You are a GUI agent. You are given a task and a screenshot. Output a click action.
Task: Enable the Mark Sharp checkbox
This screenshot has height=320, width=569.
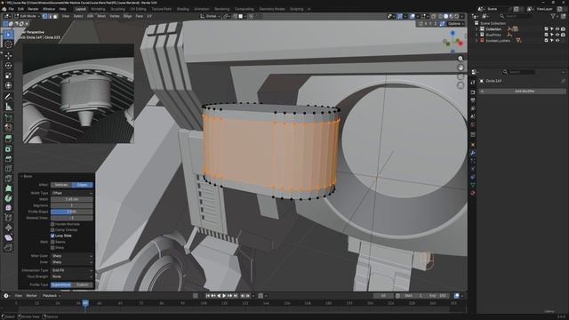[52, 248]
